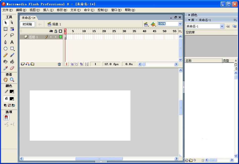239x164 pixels.
Task: Click Black and White colors icon
Action: 5,105
